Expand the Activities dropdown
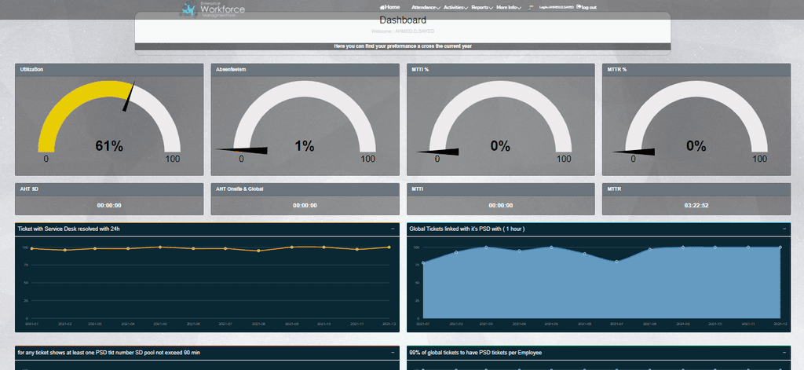804x370 pixels. pyautogui.click(x=456, y=8)
